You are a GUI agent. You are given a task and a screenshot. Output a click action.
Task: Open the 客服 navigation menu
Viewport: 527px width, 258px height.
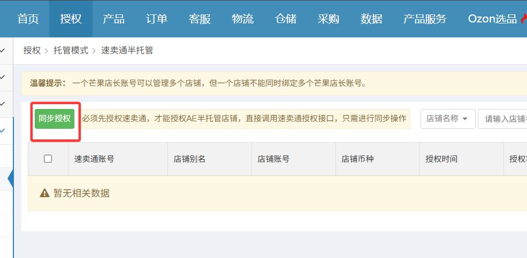[x=200, y=19]
